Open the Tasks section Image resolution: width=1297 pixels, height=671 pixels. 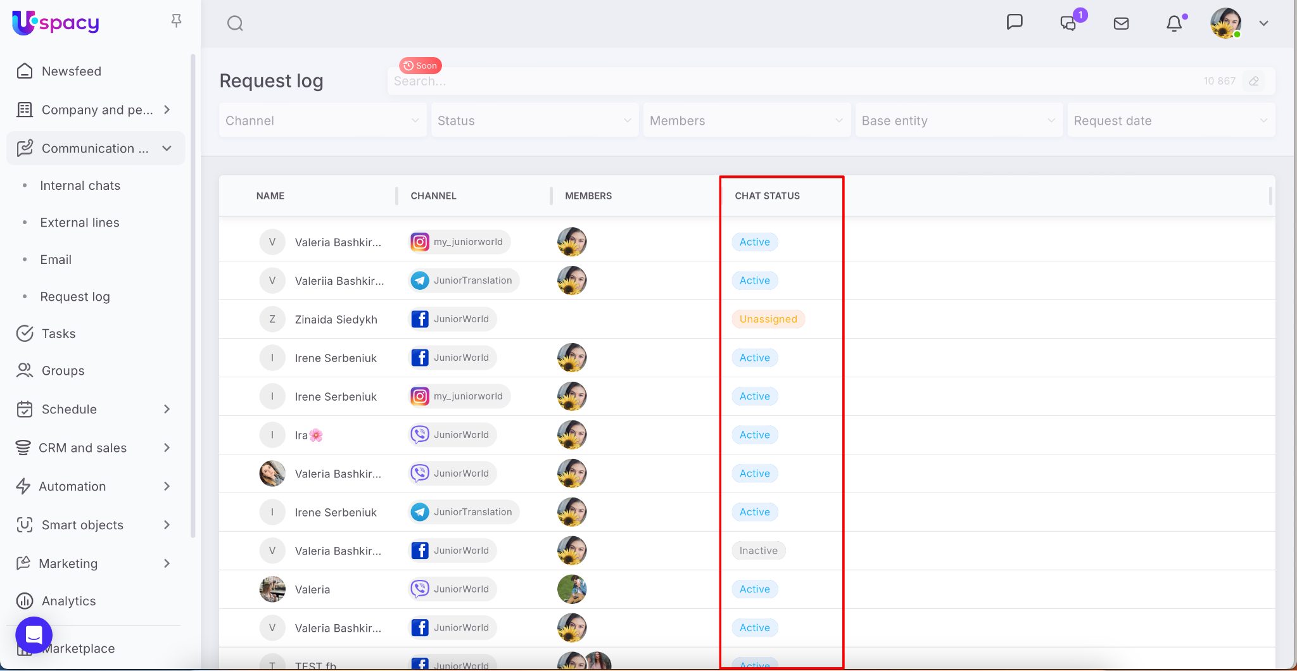[x=58, y=334]
